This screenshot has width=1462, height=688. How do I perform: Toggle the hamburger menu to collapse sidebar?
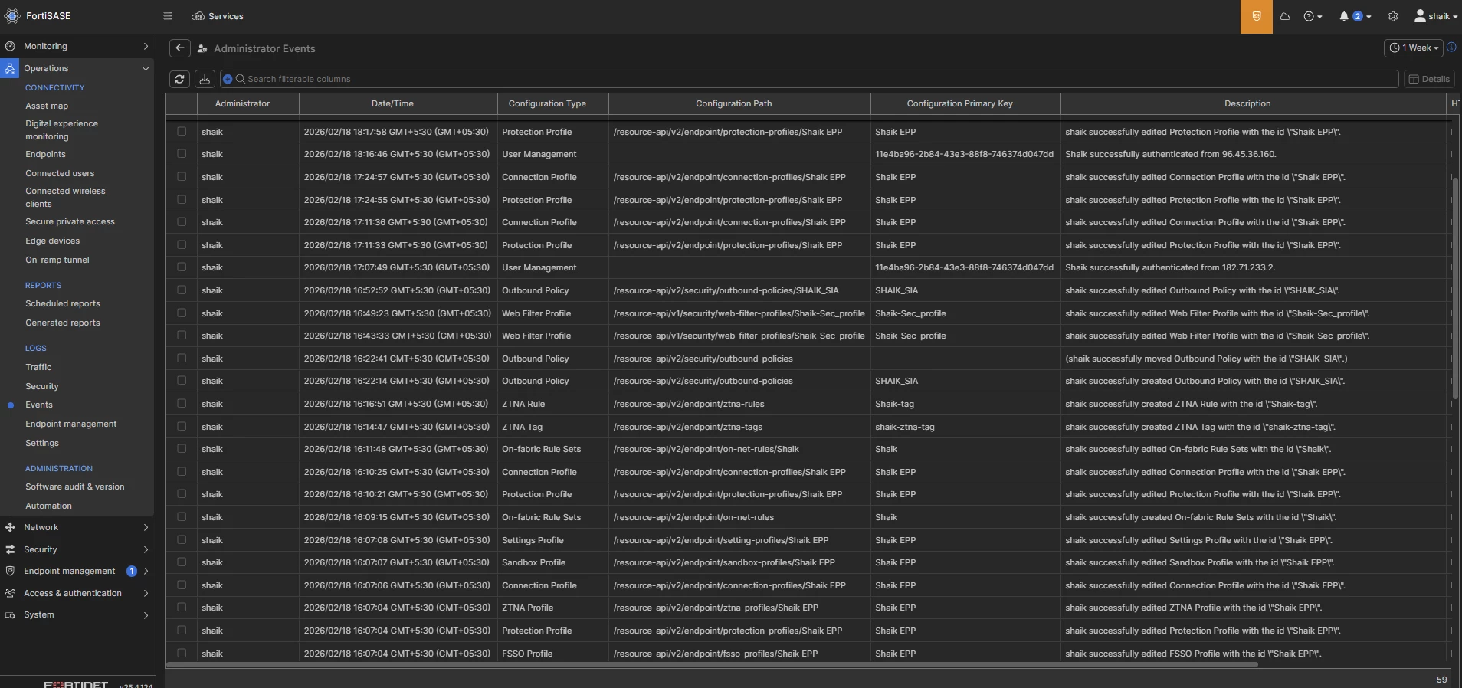pos(168,16)
